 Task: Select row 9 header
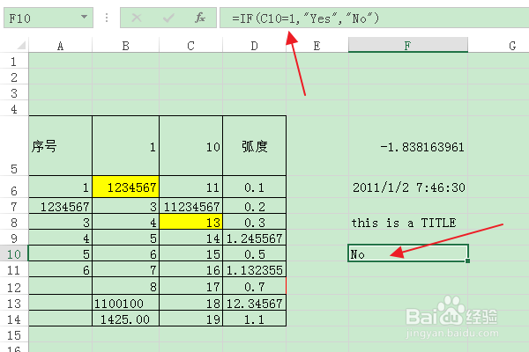click(x=14, y=238)
